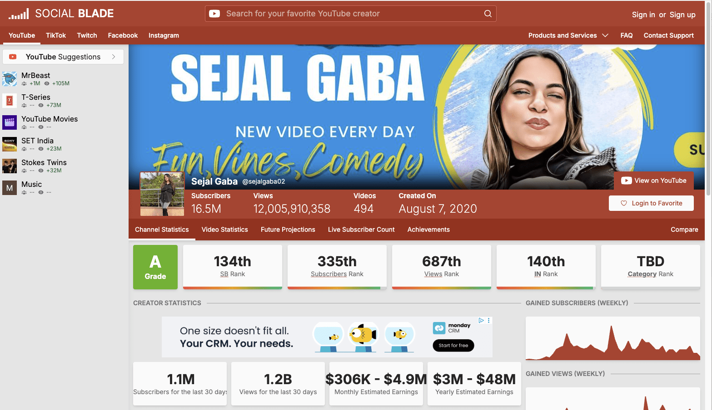Click the 494 videos value
Image resolution: width=712 pixels, height=410 pixels.
tap(363, 209)
